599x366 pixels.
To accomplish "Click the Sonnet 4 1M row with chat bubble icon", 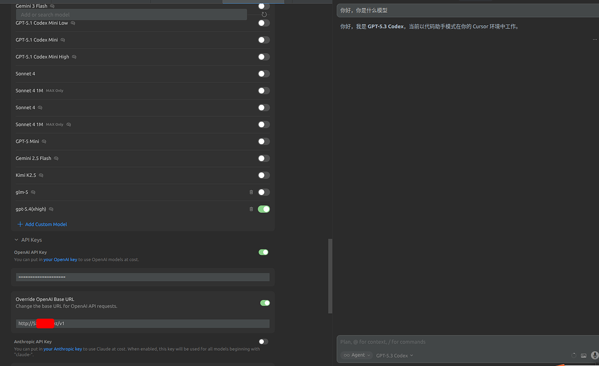I will [x=143, y=125].
